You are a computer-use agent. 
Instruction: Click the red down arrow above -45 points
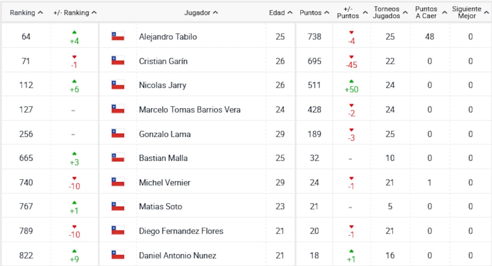pos(351,56)
